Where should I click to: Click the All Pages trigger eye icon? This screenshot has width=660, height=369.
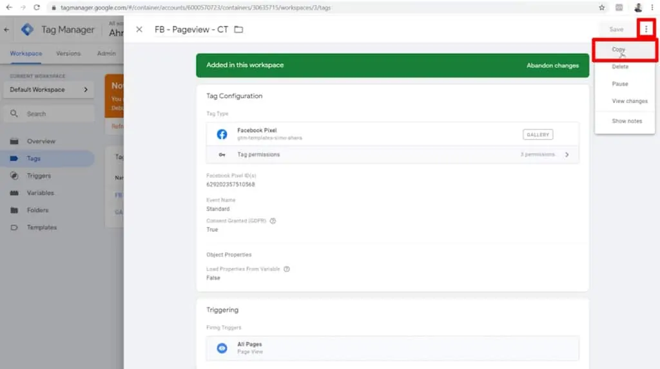222,348
